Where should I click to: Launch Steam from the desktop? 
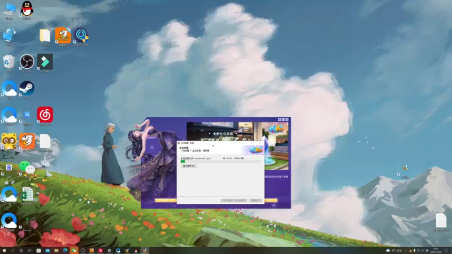click(27, 89)
